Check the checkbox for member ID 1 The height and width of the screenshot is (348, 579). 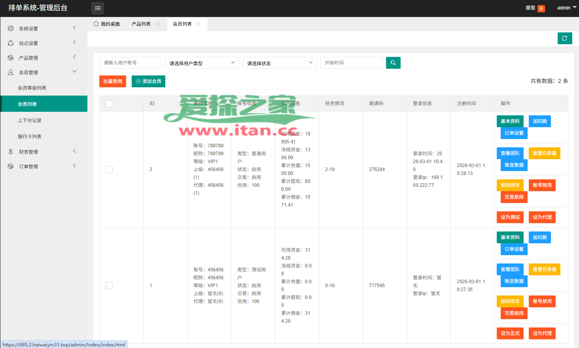[109, 286]
